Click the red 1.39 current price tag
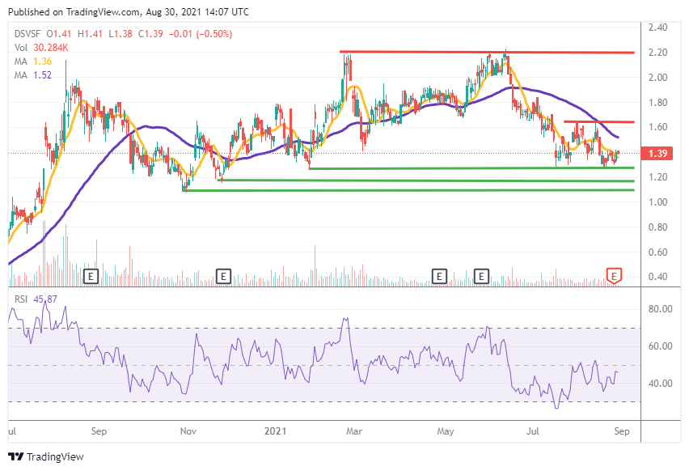The image size is (689, 471). (x=657, y=151)
